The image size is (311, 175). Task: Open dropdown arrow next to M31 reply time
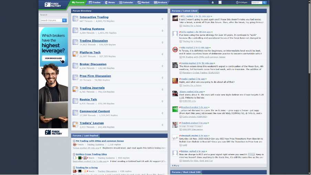click(x=212, y=16)
